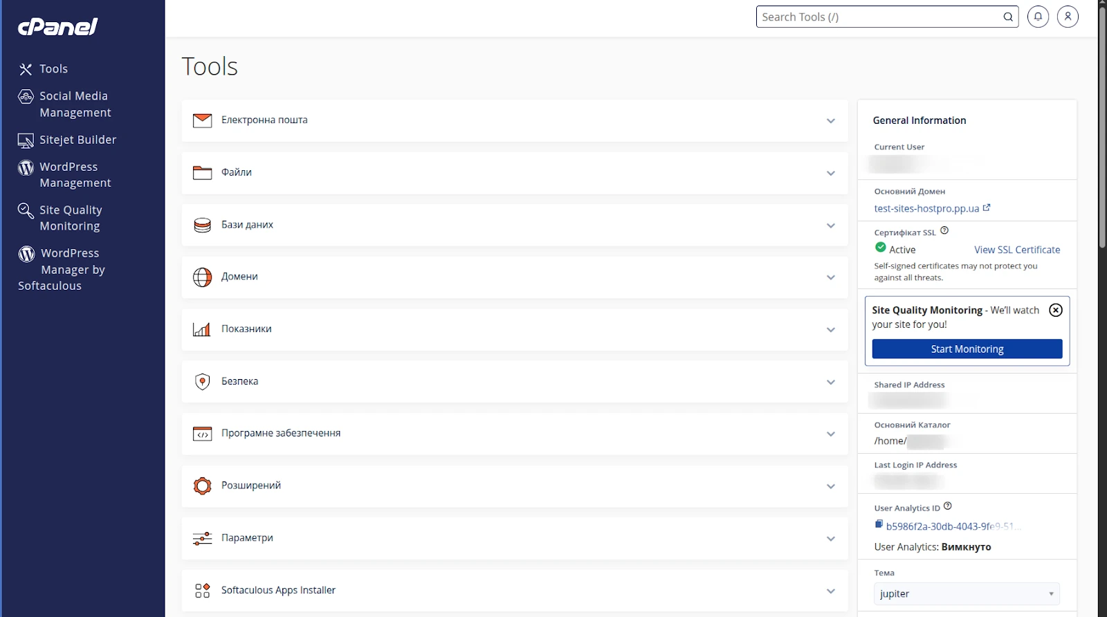Image resolution: width=1107 pixels, height=617 pixels.
Task: Expand the Файли section
Action: click(830, 173)
